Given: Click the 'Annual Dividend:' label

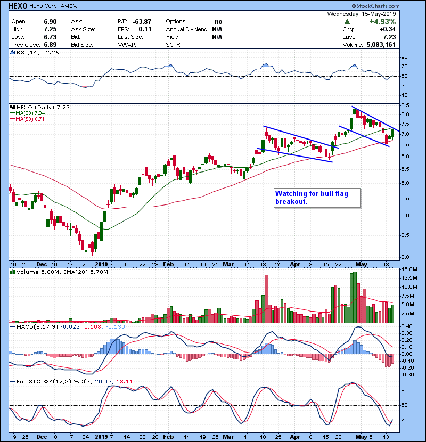Looking at the screenshot, I should pos(187,29).
